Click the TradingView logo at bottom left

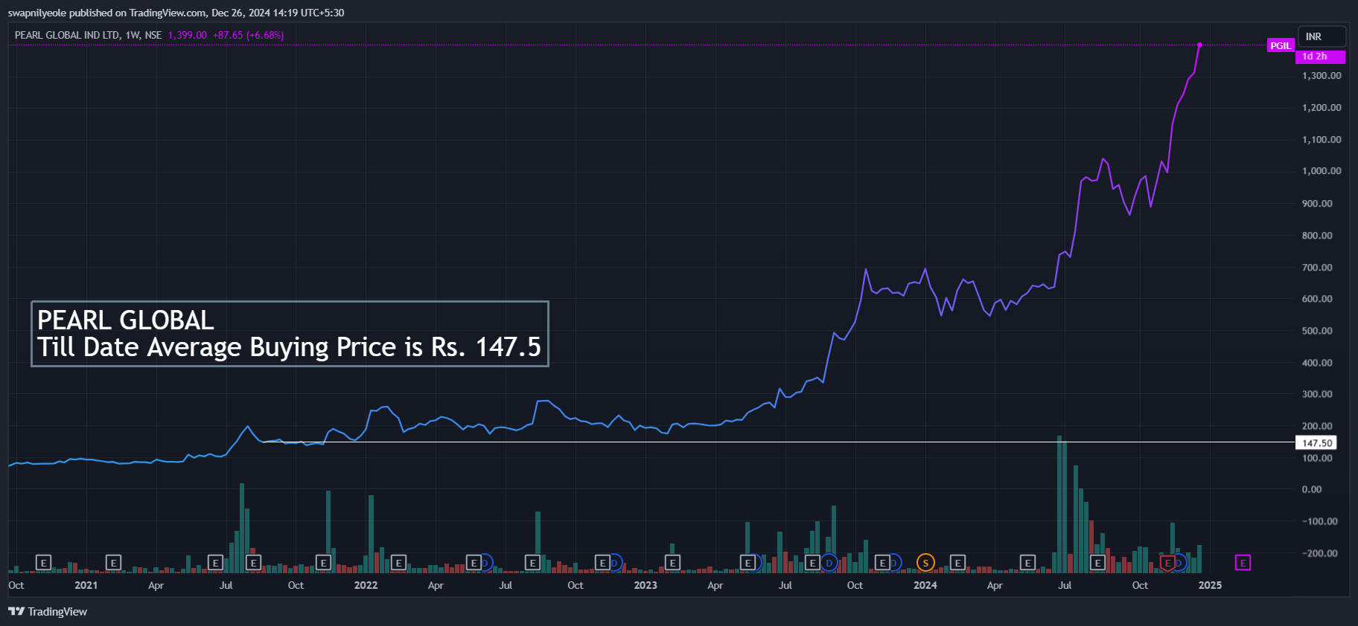tap(48, 612)
